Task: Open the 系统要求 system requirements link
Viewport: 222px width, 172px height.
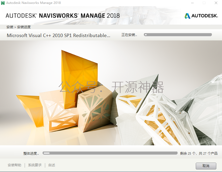Action: coord(35,165)
